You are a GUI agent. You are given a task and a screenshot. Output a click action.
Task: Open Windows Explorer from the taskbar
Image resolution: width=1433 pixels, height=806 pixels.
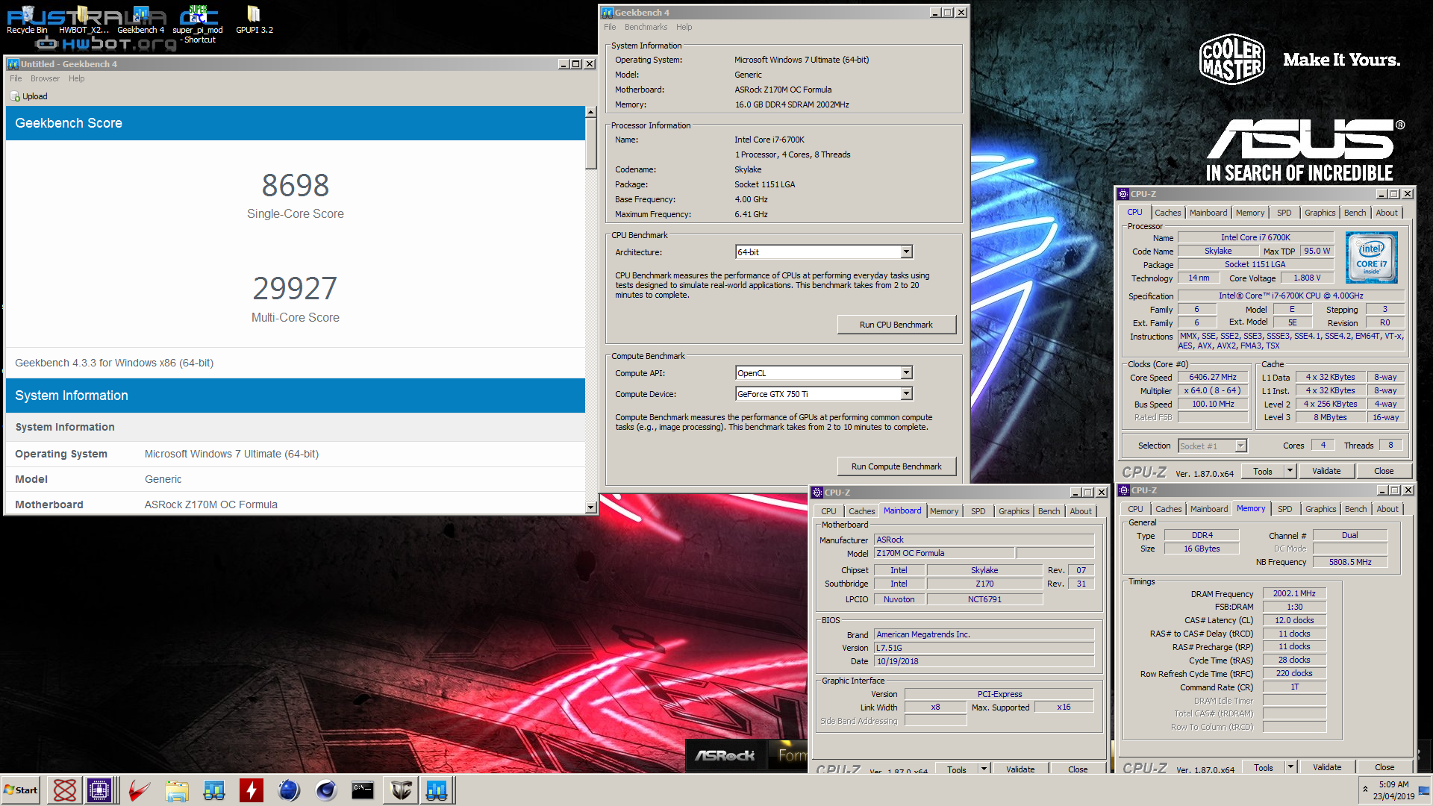pos(177,790)
